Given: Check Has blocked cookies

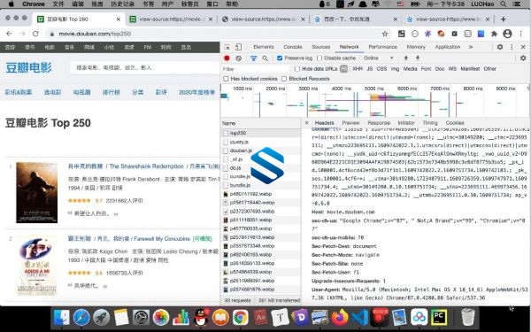Looking at the screenshot, I should [226, 79].
